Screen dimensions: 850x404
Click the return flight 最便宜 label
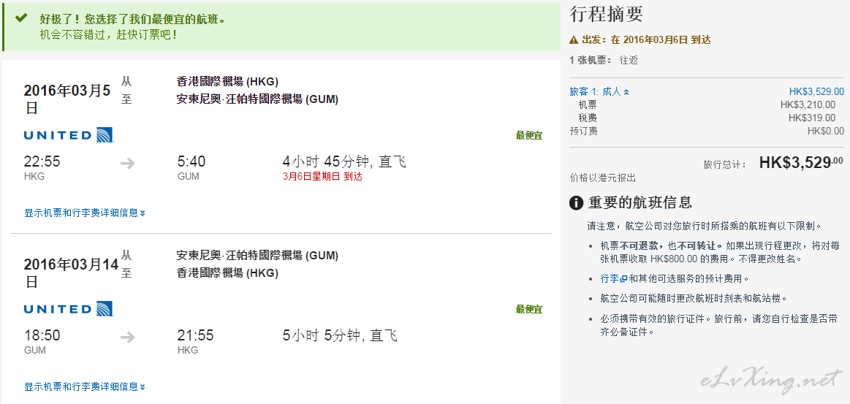(529, 309)
